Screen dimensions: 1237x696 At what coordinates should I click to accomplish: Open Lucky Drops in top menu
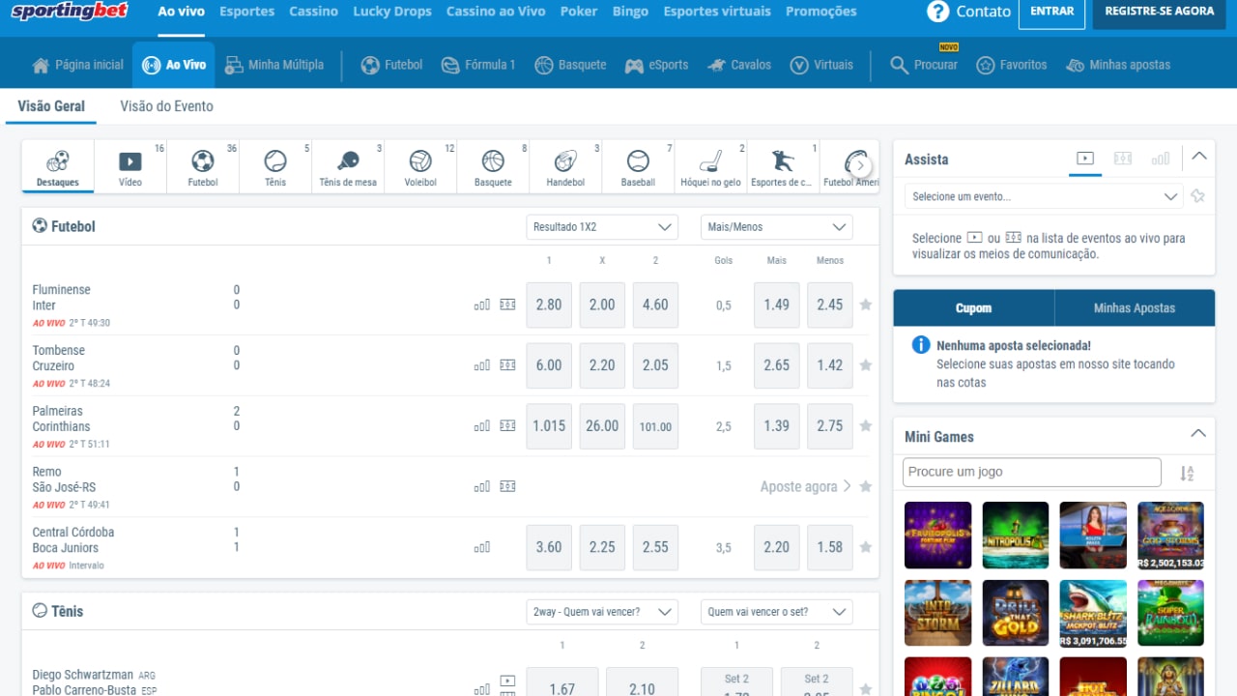(x=392, y=12)
